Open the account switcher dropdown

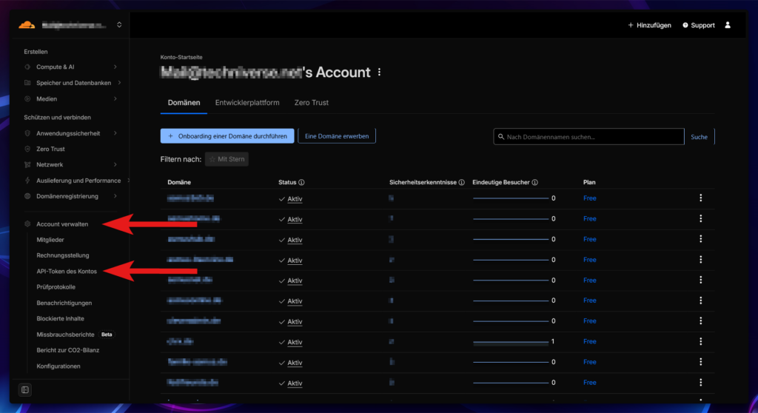tap(119, 25)
